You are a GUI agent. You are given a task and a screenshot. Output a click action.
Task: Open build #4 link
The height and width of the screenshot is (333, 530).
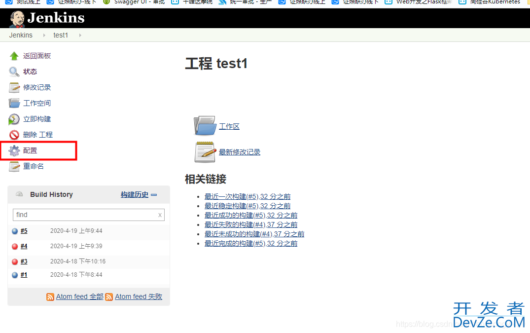tap(24, 246)
